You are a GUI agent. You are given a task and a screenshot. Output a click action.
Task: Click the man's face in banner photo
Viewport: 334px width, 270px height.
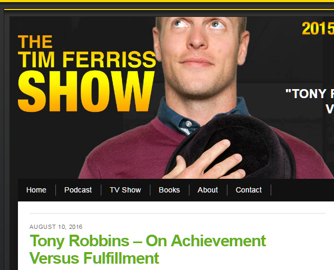[x=200, y=53]
